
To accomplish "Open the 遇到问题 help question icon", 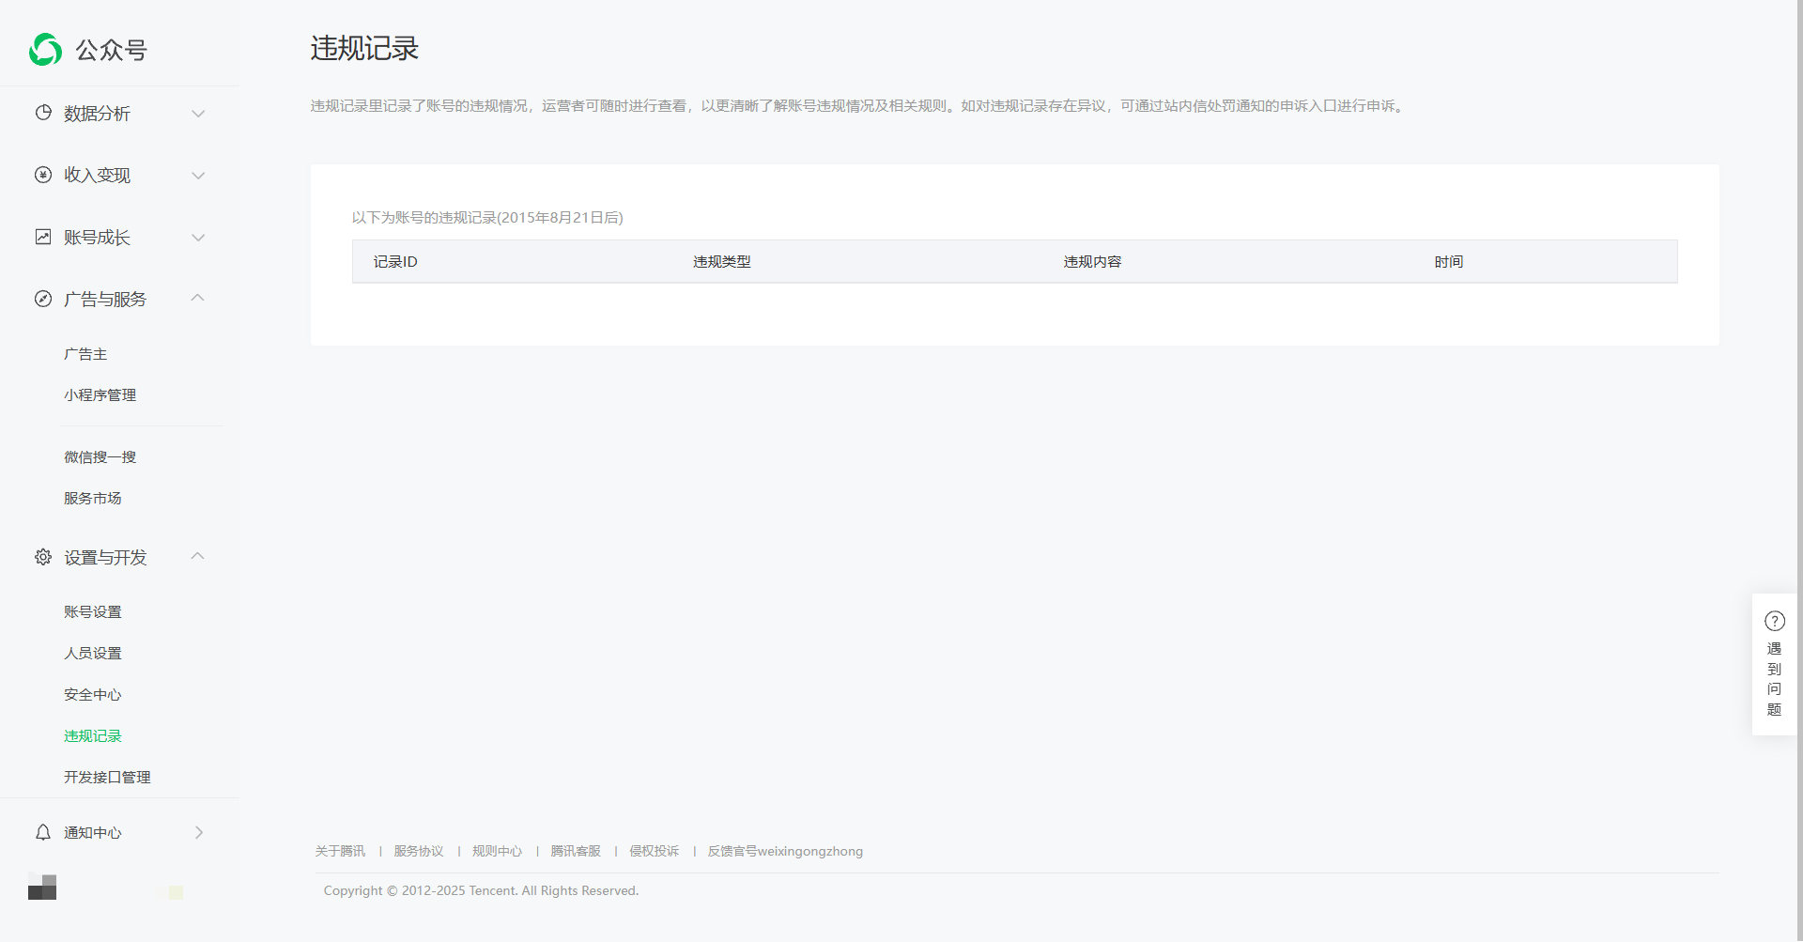I will (x=1774, y=621).
